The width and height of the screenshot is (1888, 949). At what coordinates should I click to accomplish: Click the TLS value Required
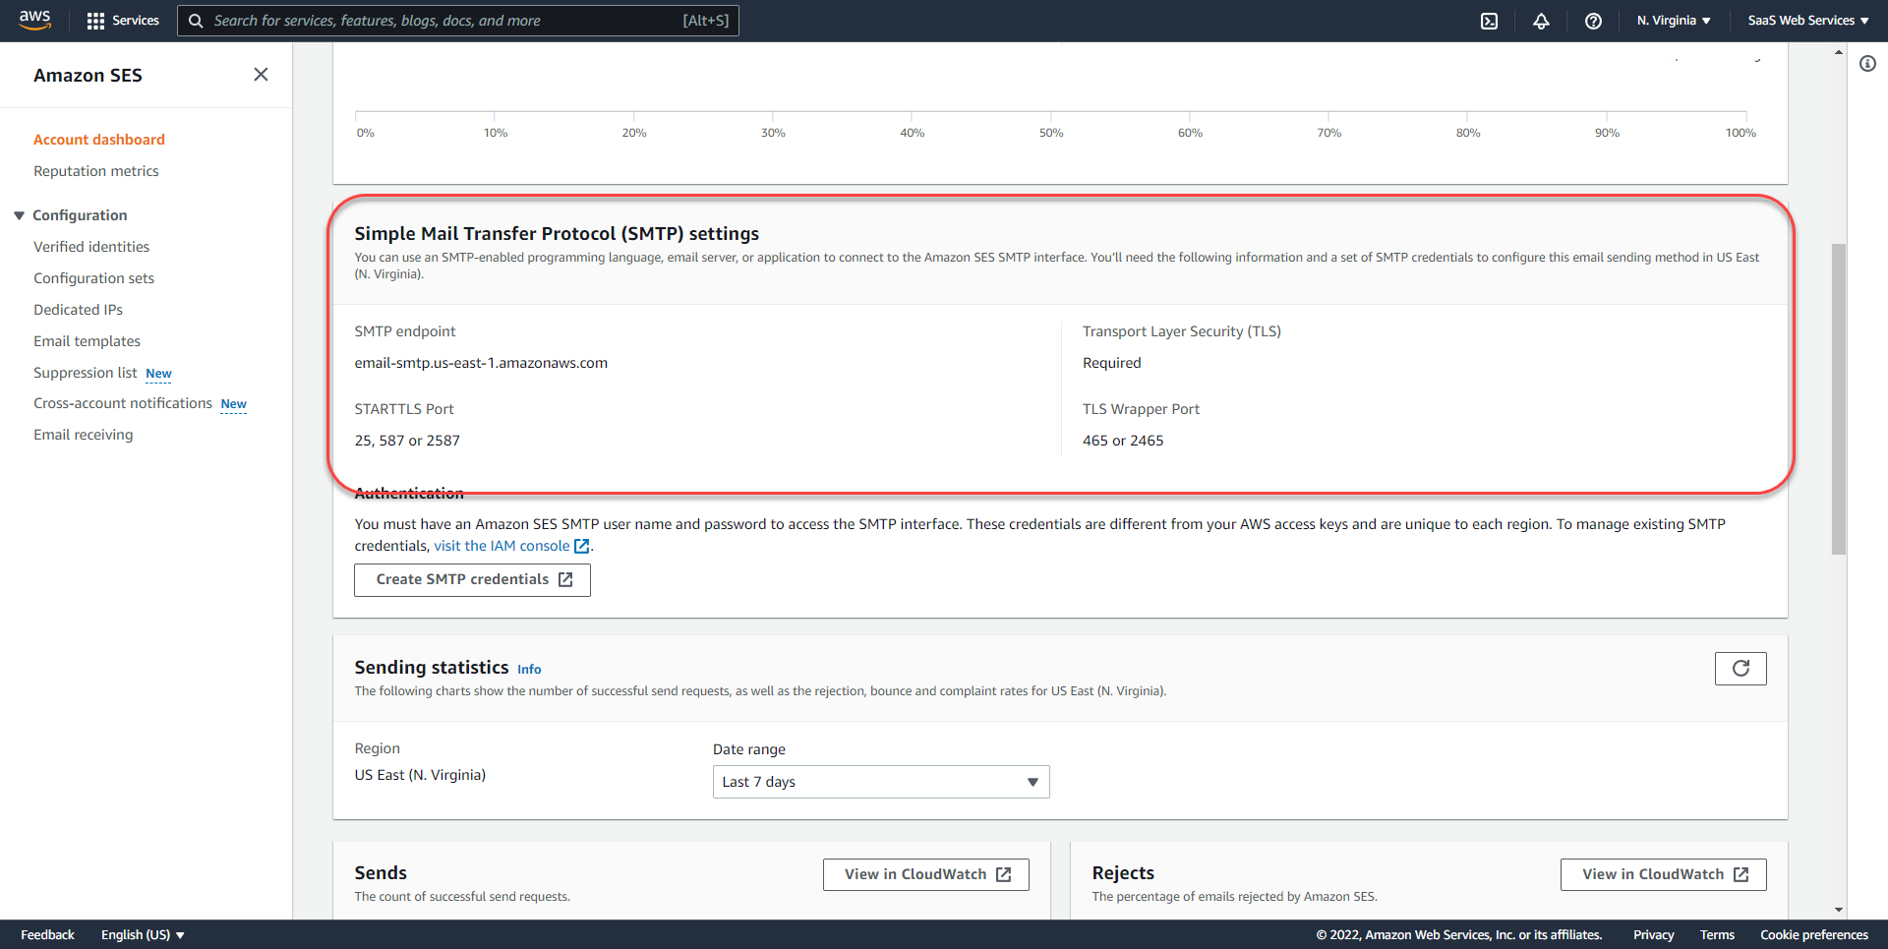[x=1112, y=363]
